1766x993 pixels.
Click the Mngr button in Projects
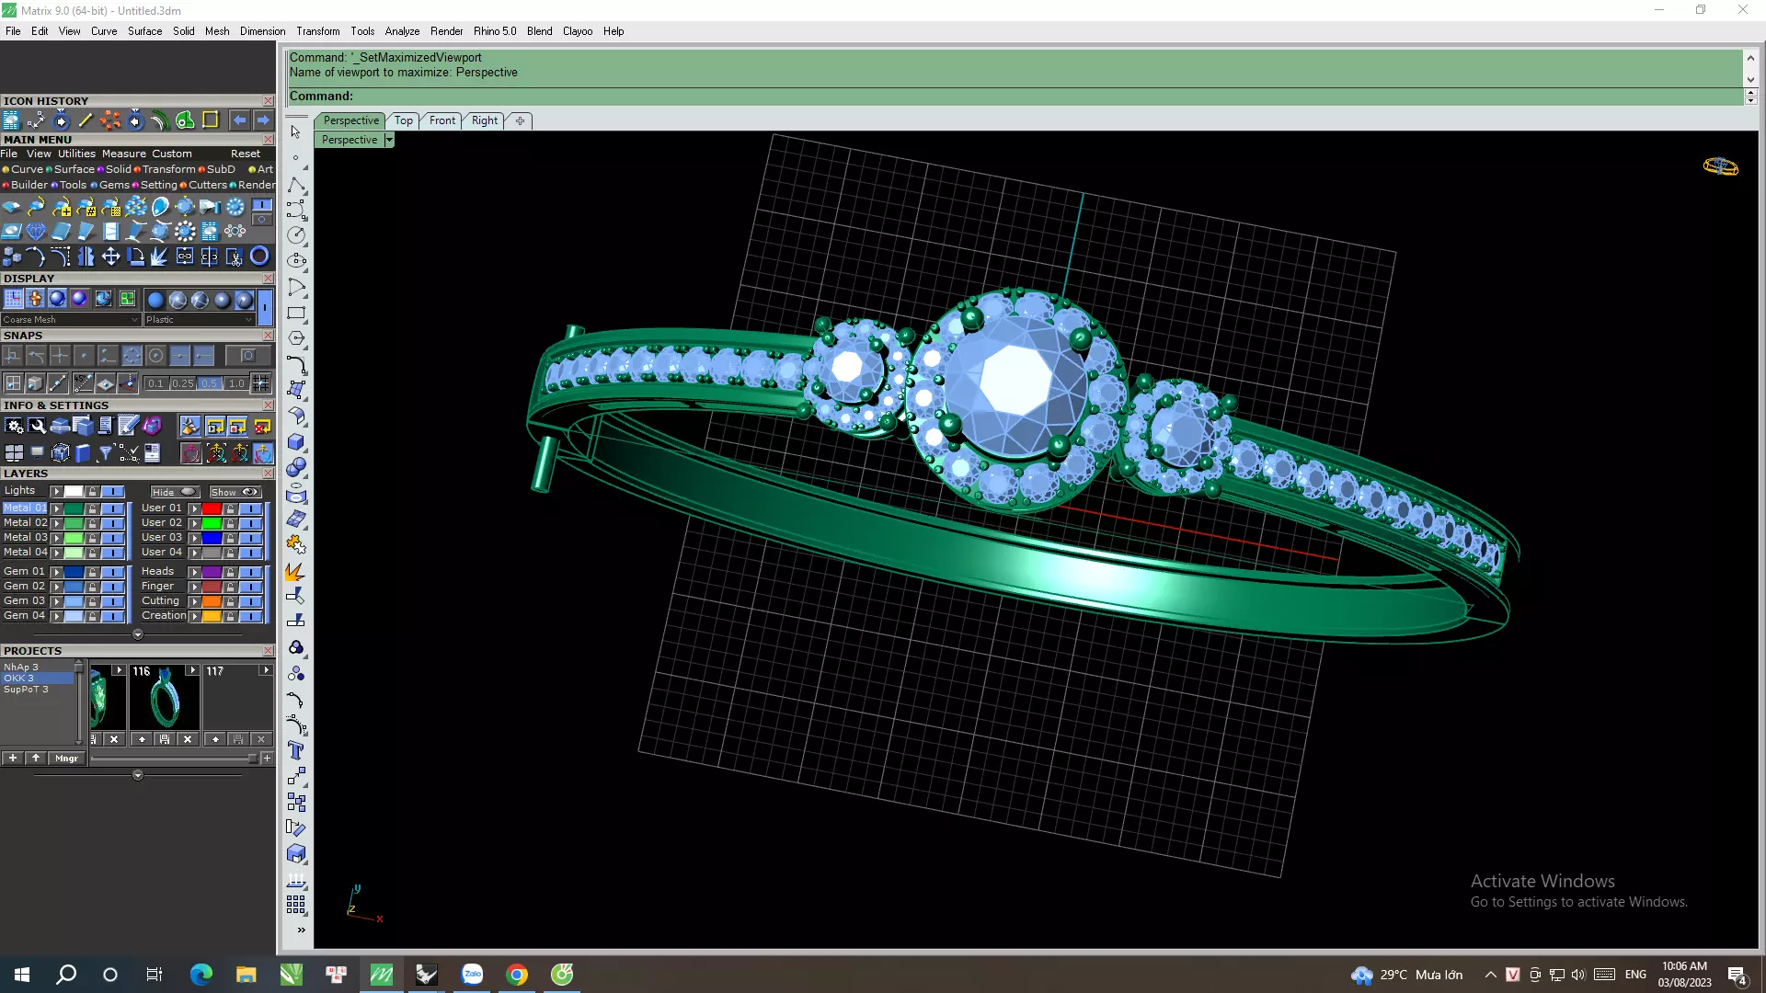pos(66,759)
